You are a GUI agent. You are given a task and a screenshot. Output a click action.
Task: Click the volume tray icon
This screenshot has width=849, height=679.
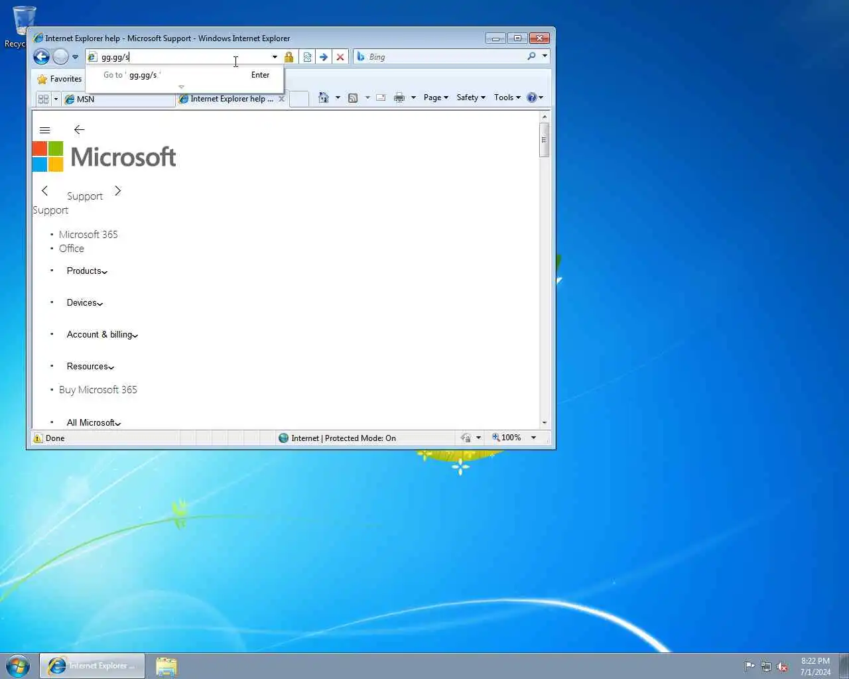(x=783, y=666)
